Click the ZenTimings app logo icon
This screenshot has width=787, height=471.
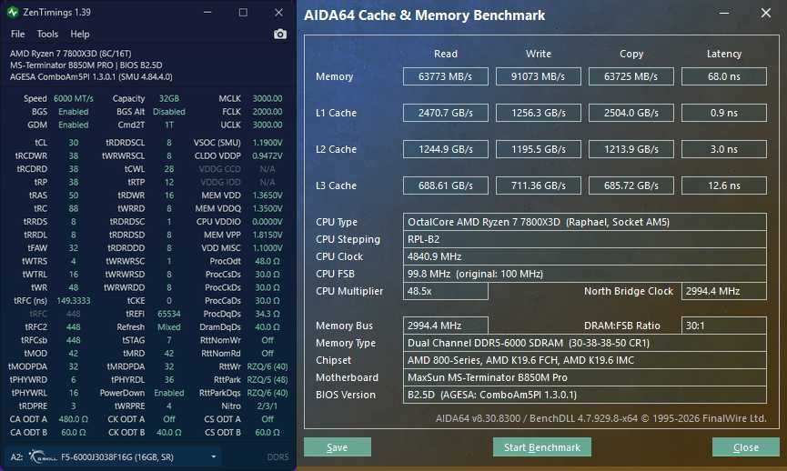[13, 12]
